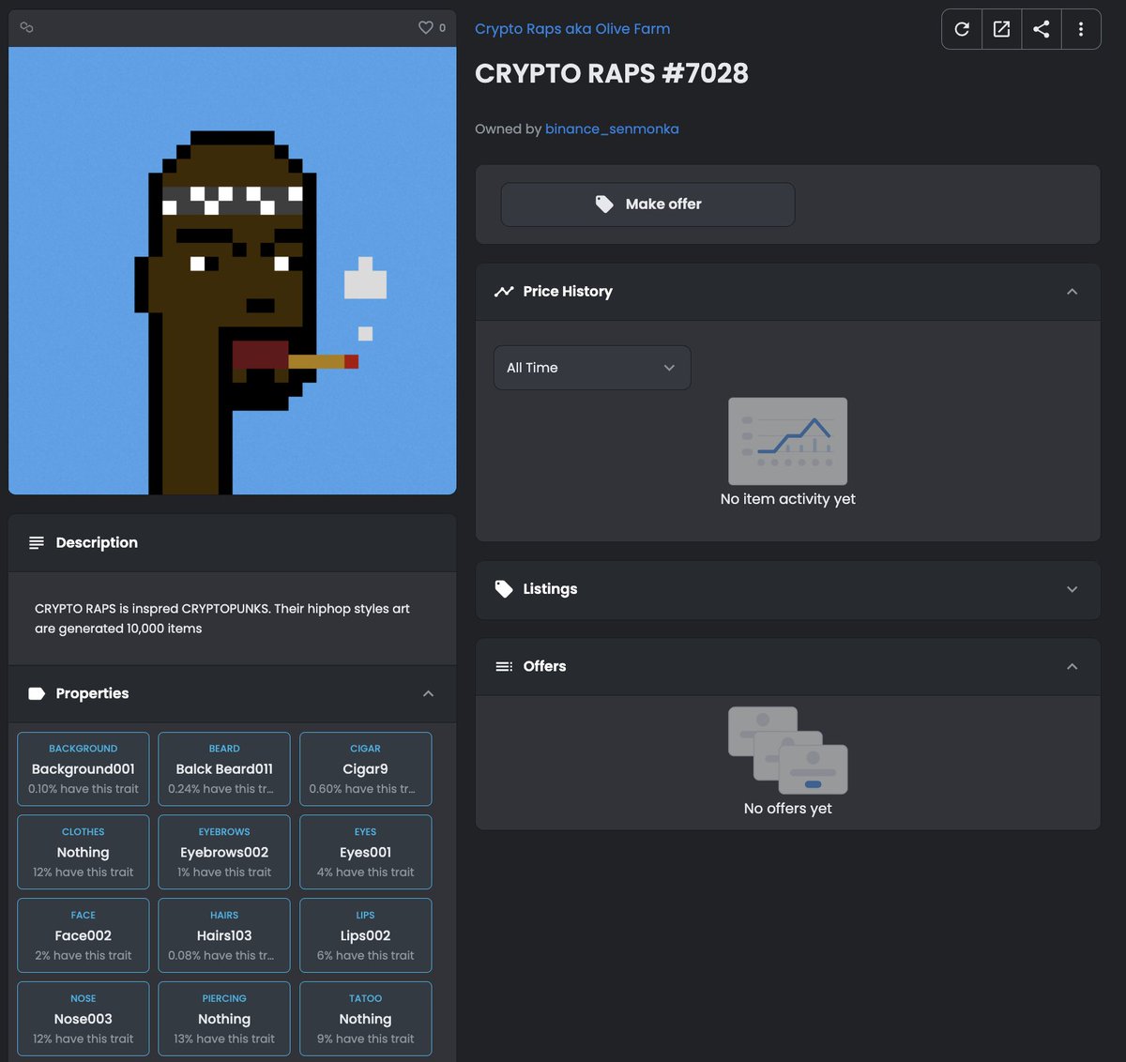Select the Eyebrows002 property card
The image size is (1126, 1062).
224,852
